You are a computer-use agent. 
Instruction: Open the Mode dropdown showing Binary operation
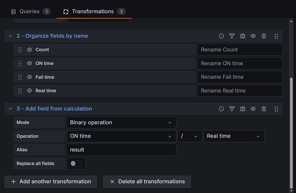tap(121, 122)
